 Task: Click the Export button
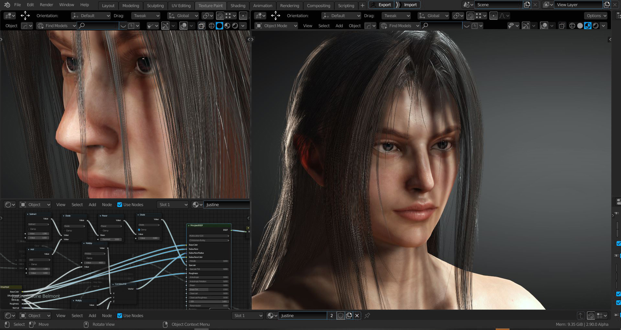381,5
